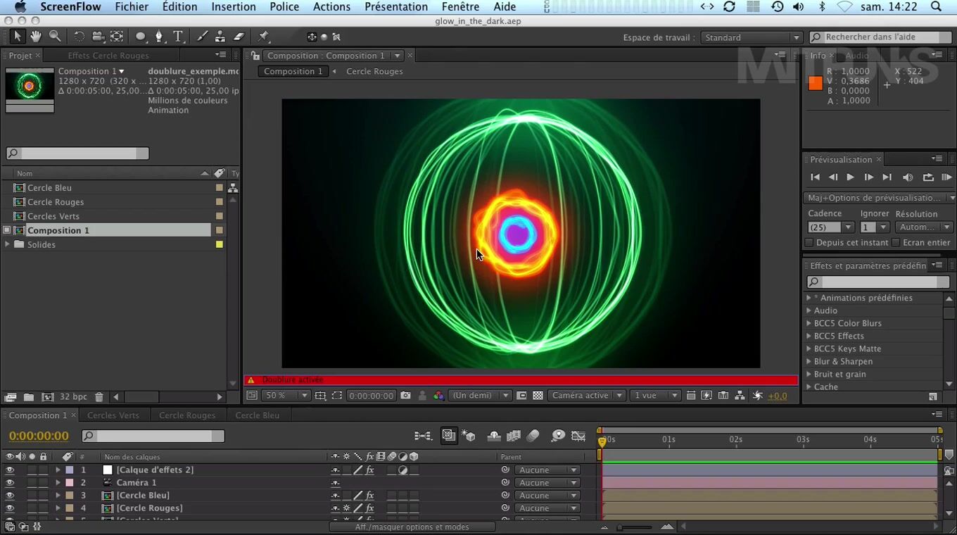Select the Eraser tool
The width and height of the screenshot is (957, 535).
(239, 37)
